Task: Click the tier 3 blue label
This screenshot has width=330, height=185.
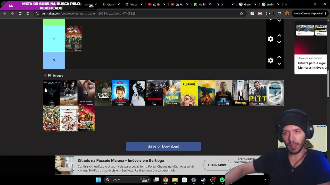Action: tap(54, 60)
